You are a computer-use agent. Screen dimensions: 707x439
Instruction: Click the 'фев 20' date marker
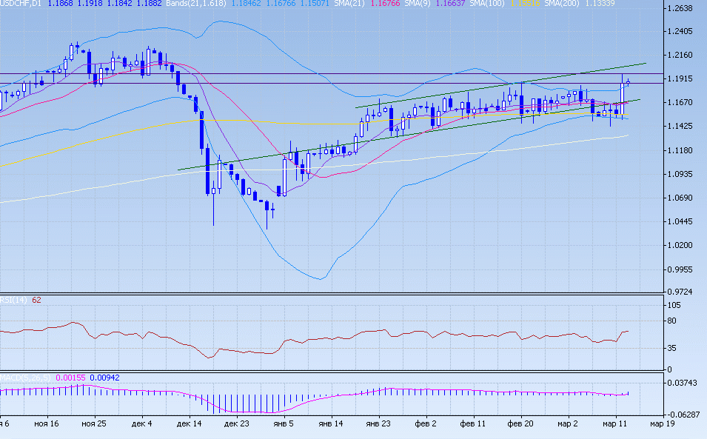[x=520, y=424]
